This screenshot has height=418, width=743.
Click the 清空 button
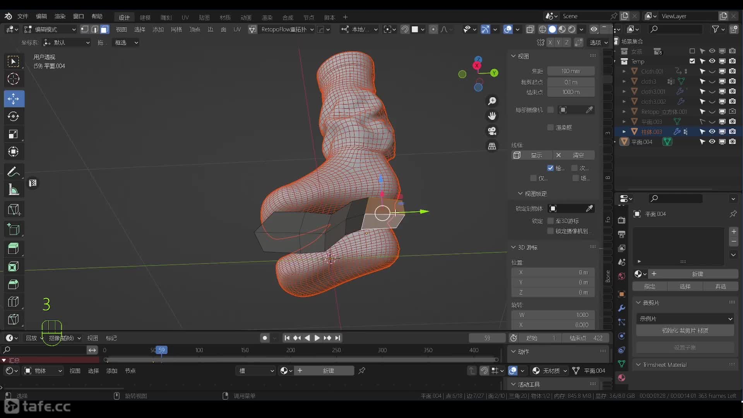pos(574,155)
